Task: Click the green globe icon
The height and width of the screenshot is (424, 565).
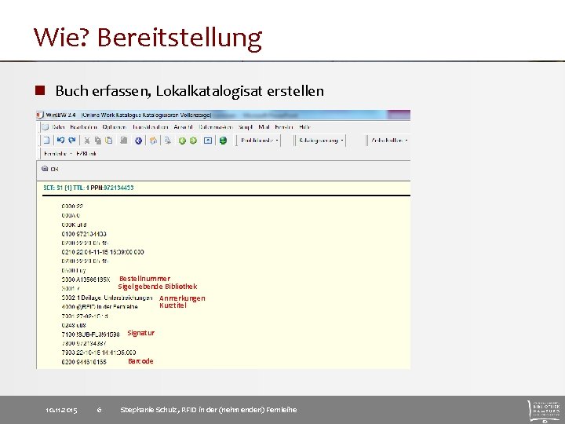Action: [x=223, y=141]
